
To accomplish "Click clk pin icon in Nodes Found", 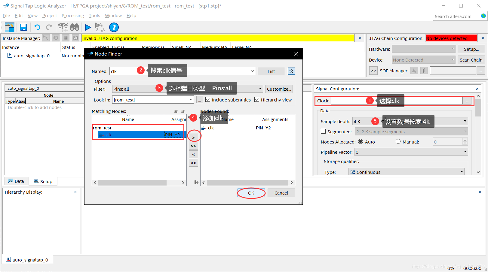I will [x=204, y=128].
